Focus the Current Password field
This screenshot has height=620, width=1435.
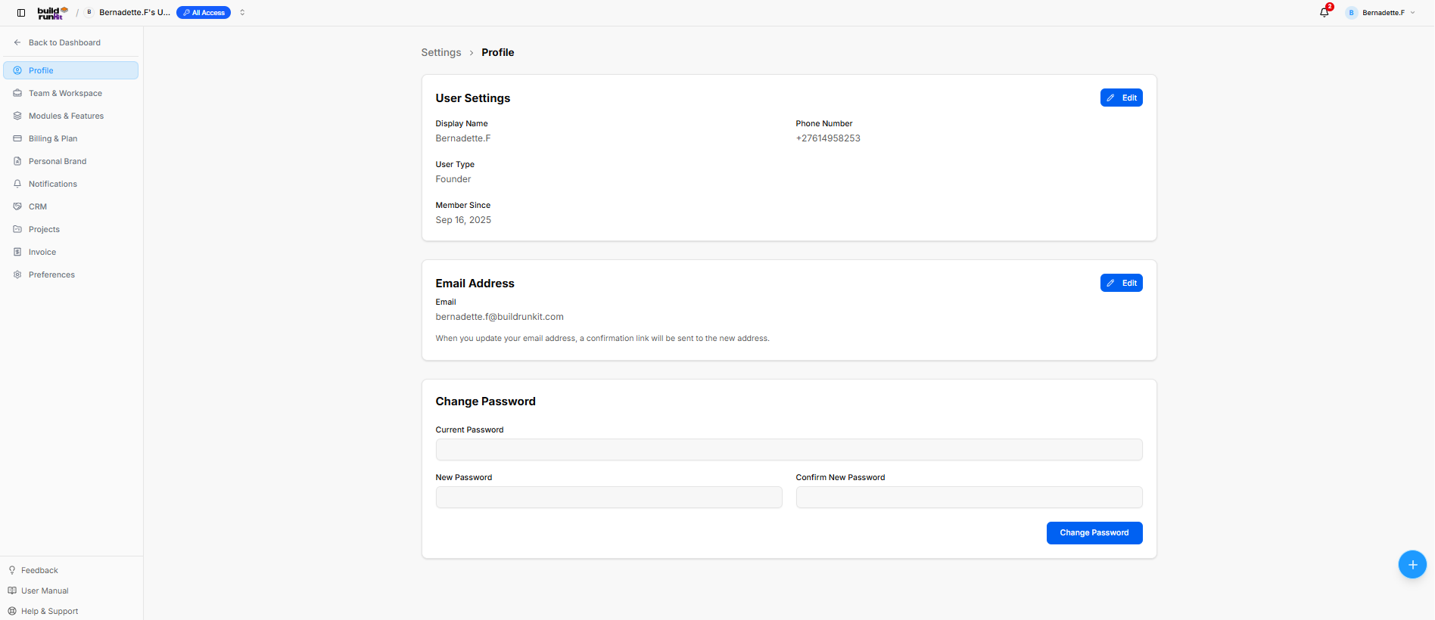789,450
